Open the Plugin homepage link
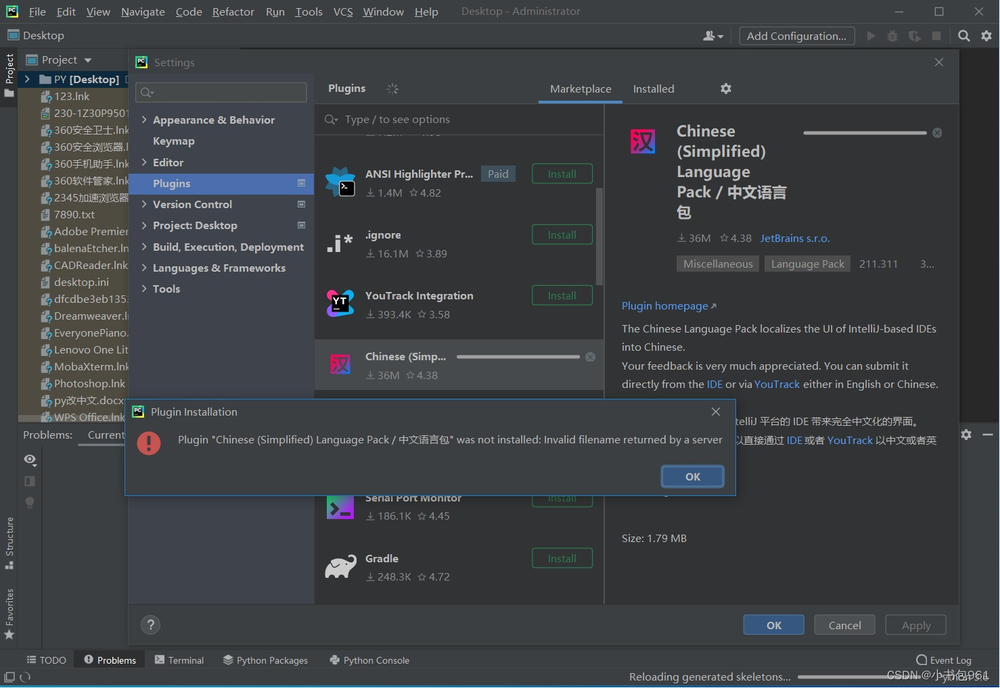Screen dimensions: 1000x688 pos(669,306)
